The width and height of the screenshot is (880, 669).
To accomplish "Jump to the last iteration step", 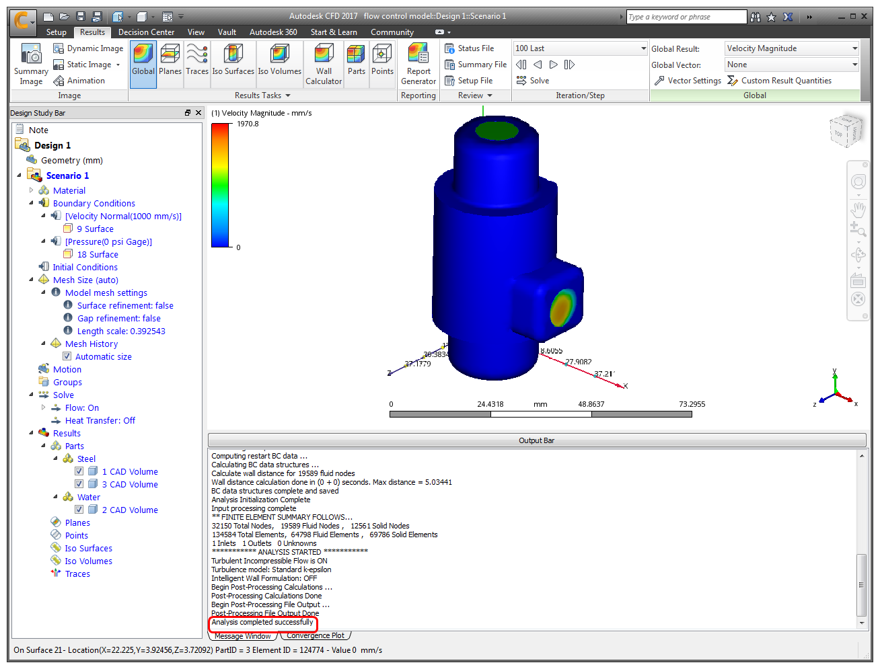I will click(569, 65).
